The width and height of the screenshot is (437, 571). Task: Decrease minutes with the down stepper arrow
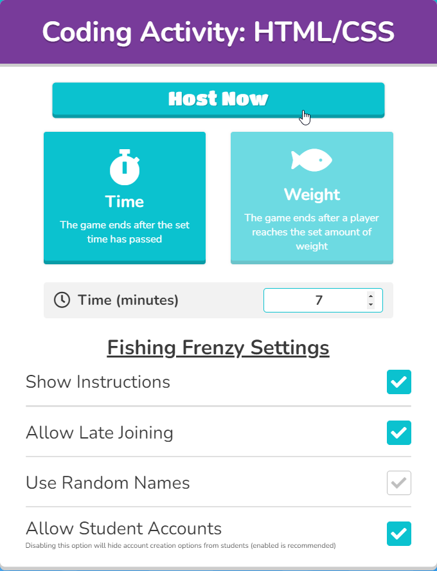[x=371, y=304]
